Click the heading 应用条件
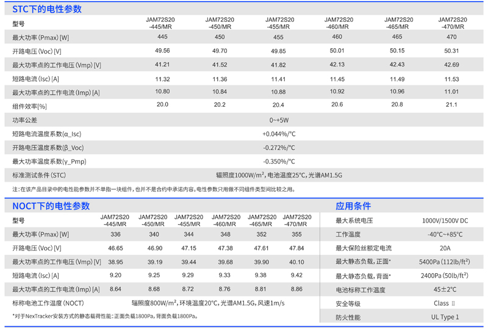The width and height of the screenshot is (488, 328). 353,206
